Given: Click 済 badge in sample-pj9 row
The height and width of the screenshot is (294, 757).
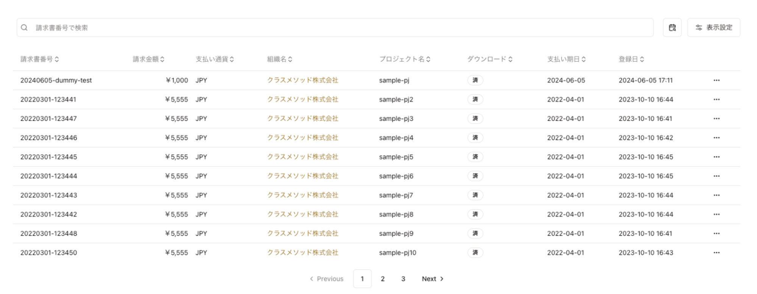Looking at the screenshot, I should coord(475,233).
